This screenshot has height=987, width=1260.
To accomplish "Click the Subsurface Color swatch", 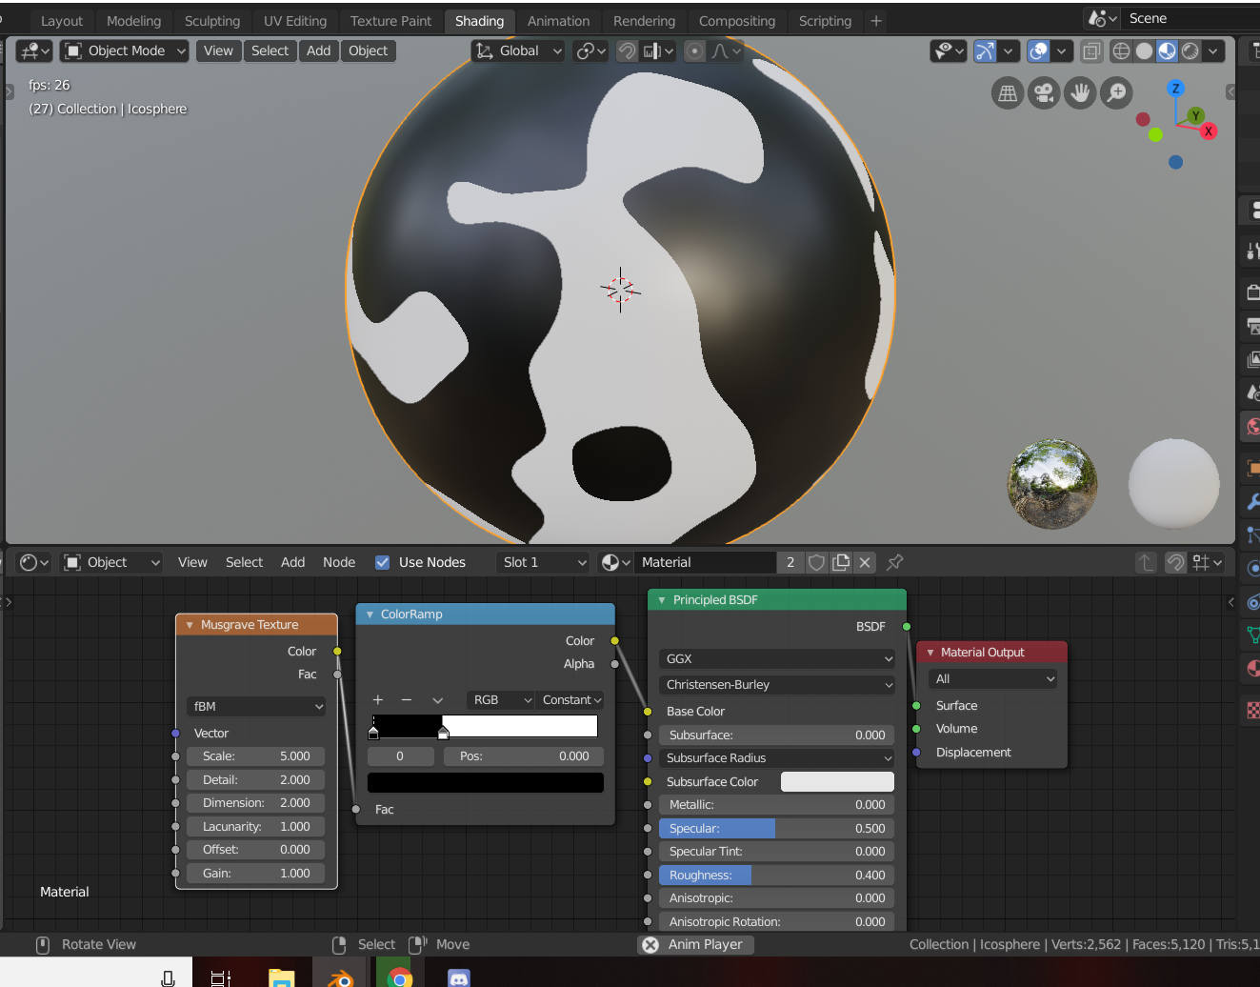I will (x=837, y=781).
